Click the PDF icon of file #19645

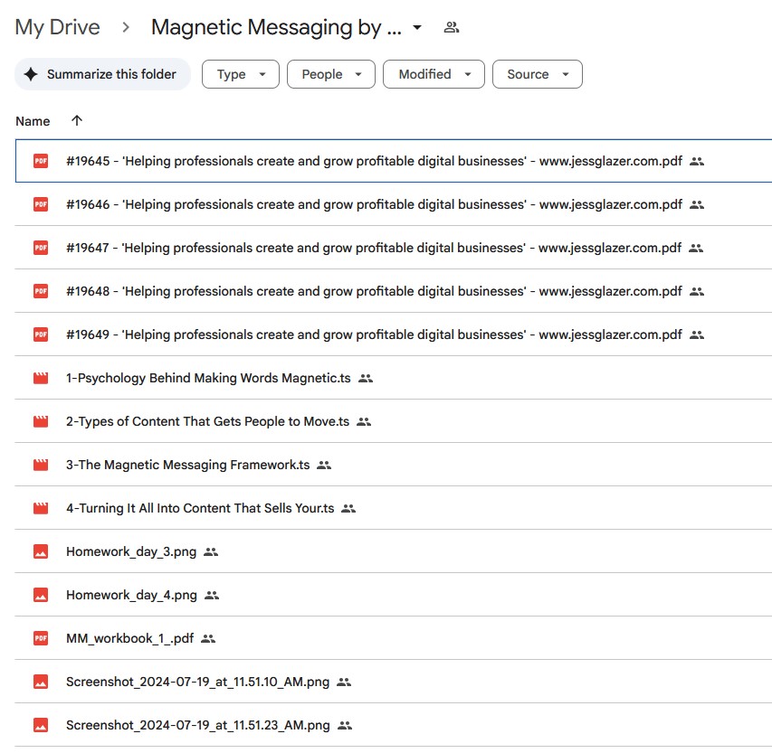pos(41,161)
